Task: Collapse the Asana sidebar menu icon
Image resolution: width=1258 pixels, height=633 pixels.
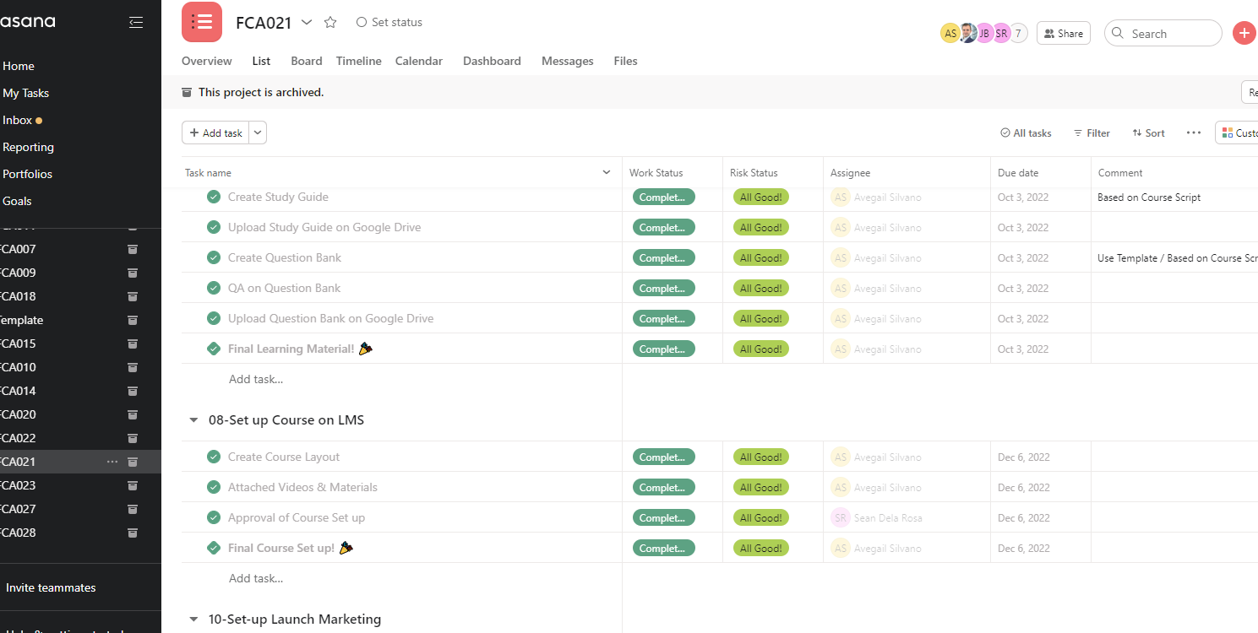Action: point(136,22)
